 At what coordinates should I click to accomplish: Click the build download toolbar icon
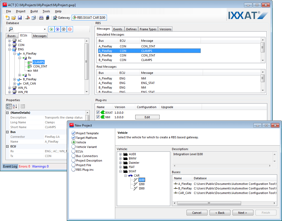click(x=41, y=18)
